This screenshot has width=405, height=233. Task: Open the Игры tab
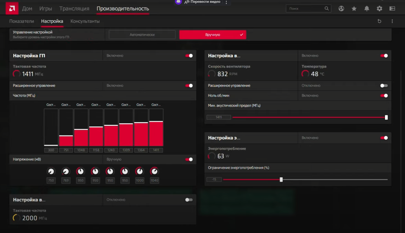[46, 8]
